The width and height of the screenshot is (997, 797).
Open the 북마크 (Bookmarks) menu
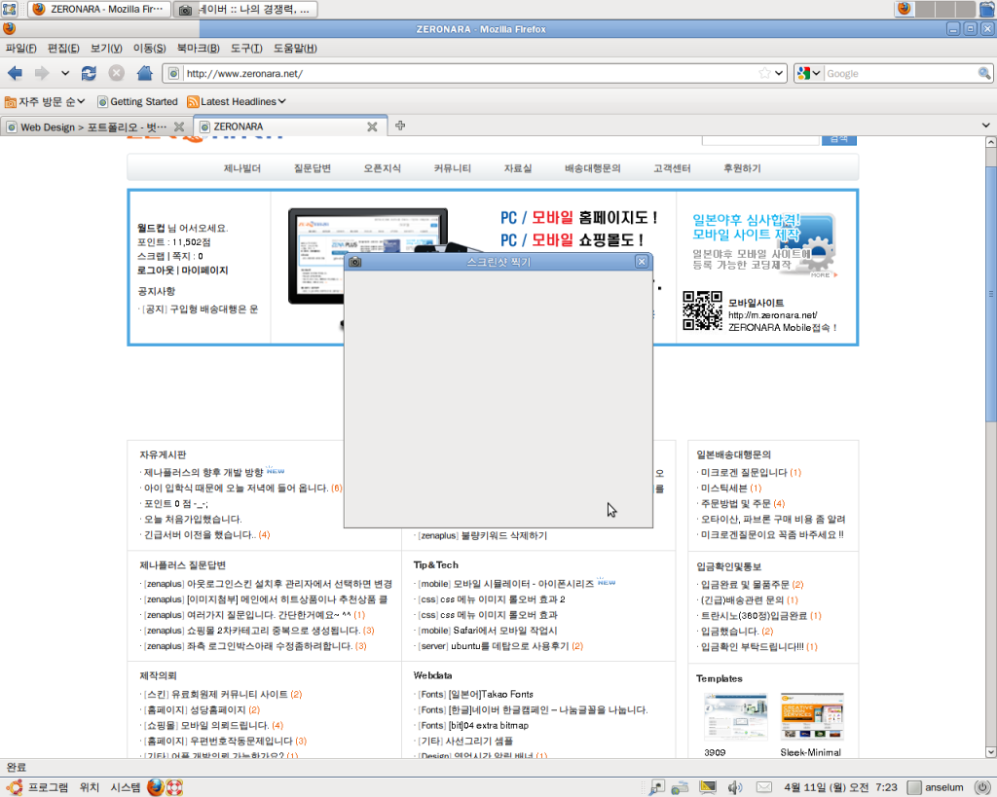[x=199, y=48]
